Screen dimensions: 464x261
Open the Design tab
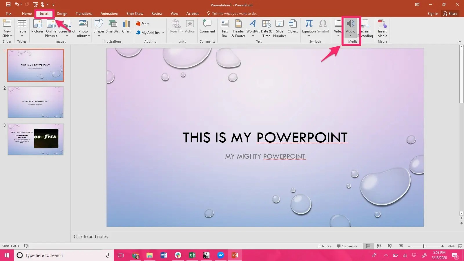pyautogui.click(x=62, y=14)
